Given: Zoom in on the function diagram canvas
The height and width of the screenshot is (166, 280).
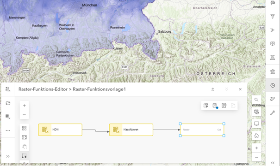Looking at the screenshot, I should point(24,106).
